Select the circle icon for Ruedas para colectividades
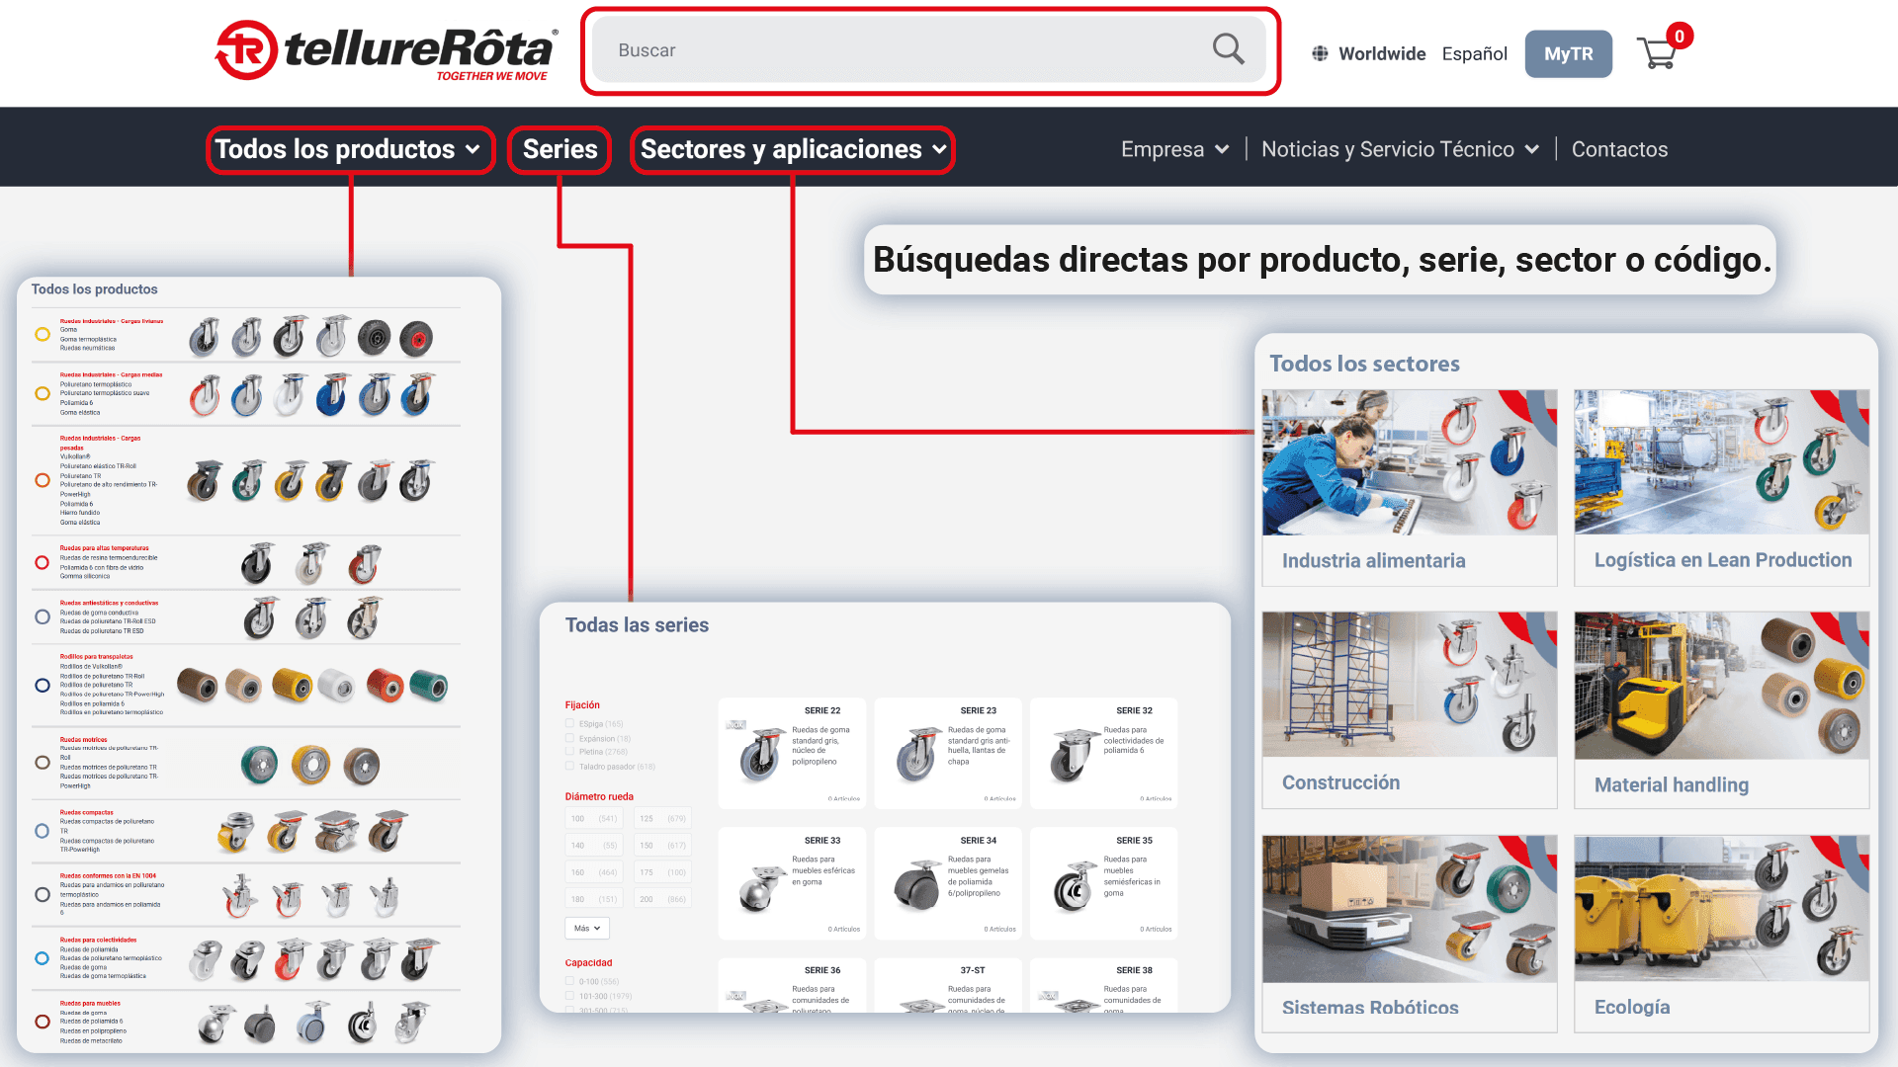1898x1067 pixels. (43, 957)
